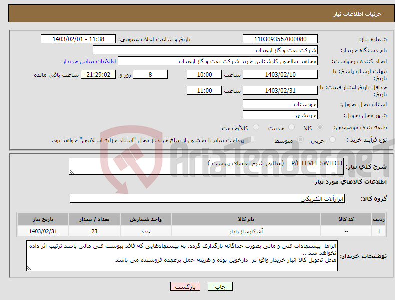Click the response deadline time 10:00
Image resolution: width=395 pixels, height=300 pixels.
click(204, 74)
